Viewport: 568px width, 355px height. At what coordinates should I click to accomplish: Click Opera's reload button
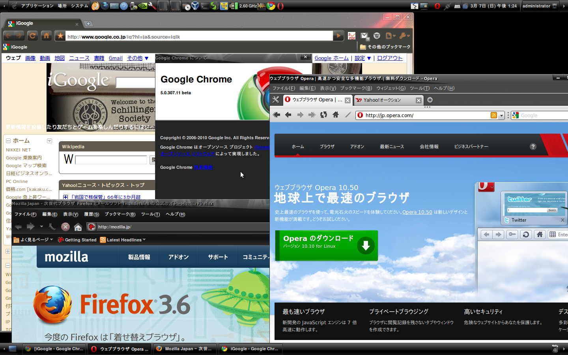click(x=323, y=115)
